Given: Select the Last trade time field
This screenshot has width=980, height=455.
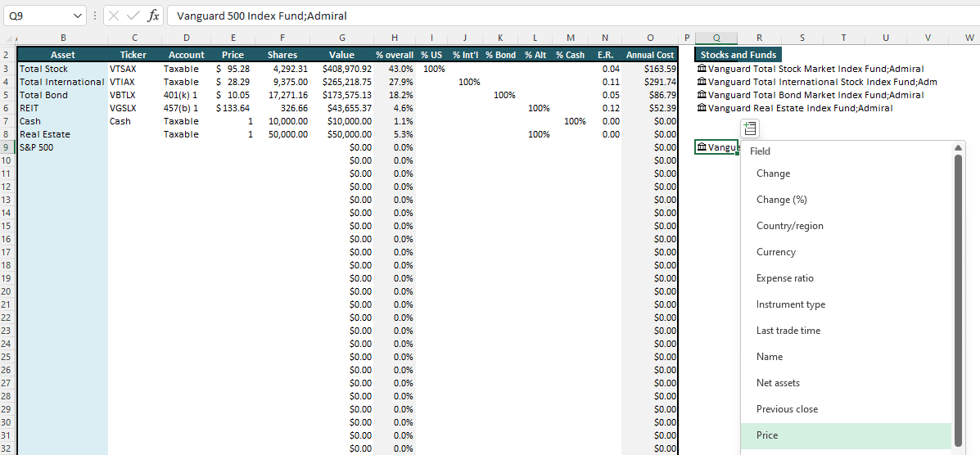Looking at the screenshot, I should pos(847,331).
